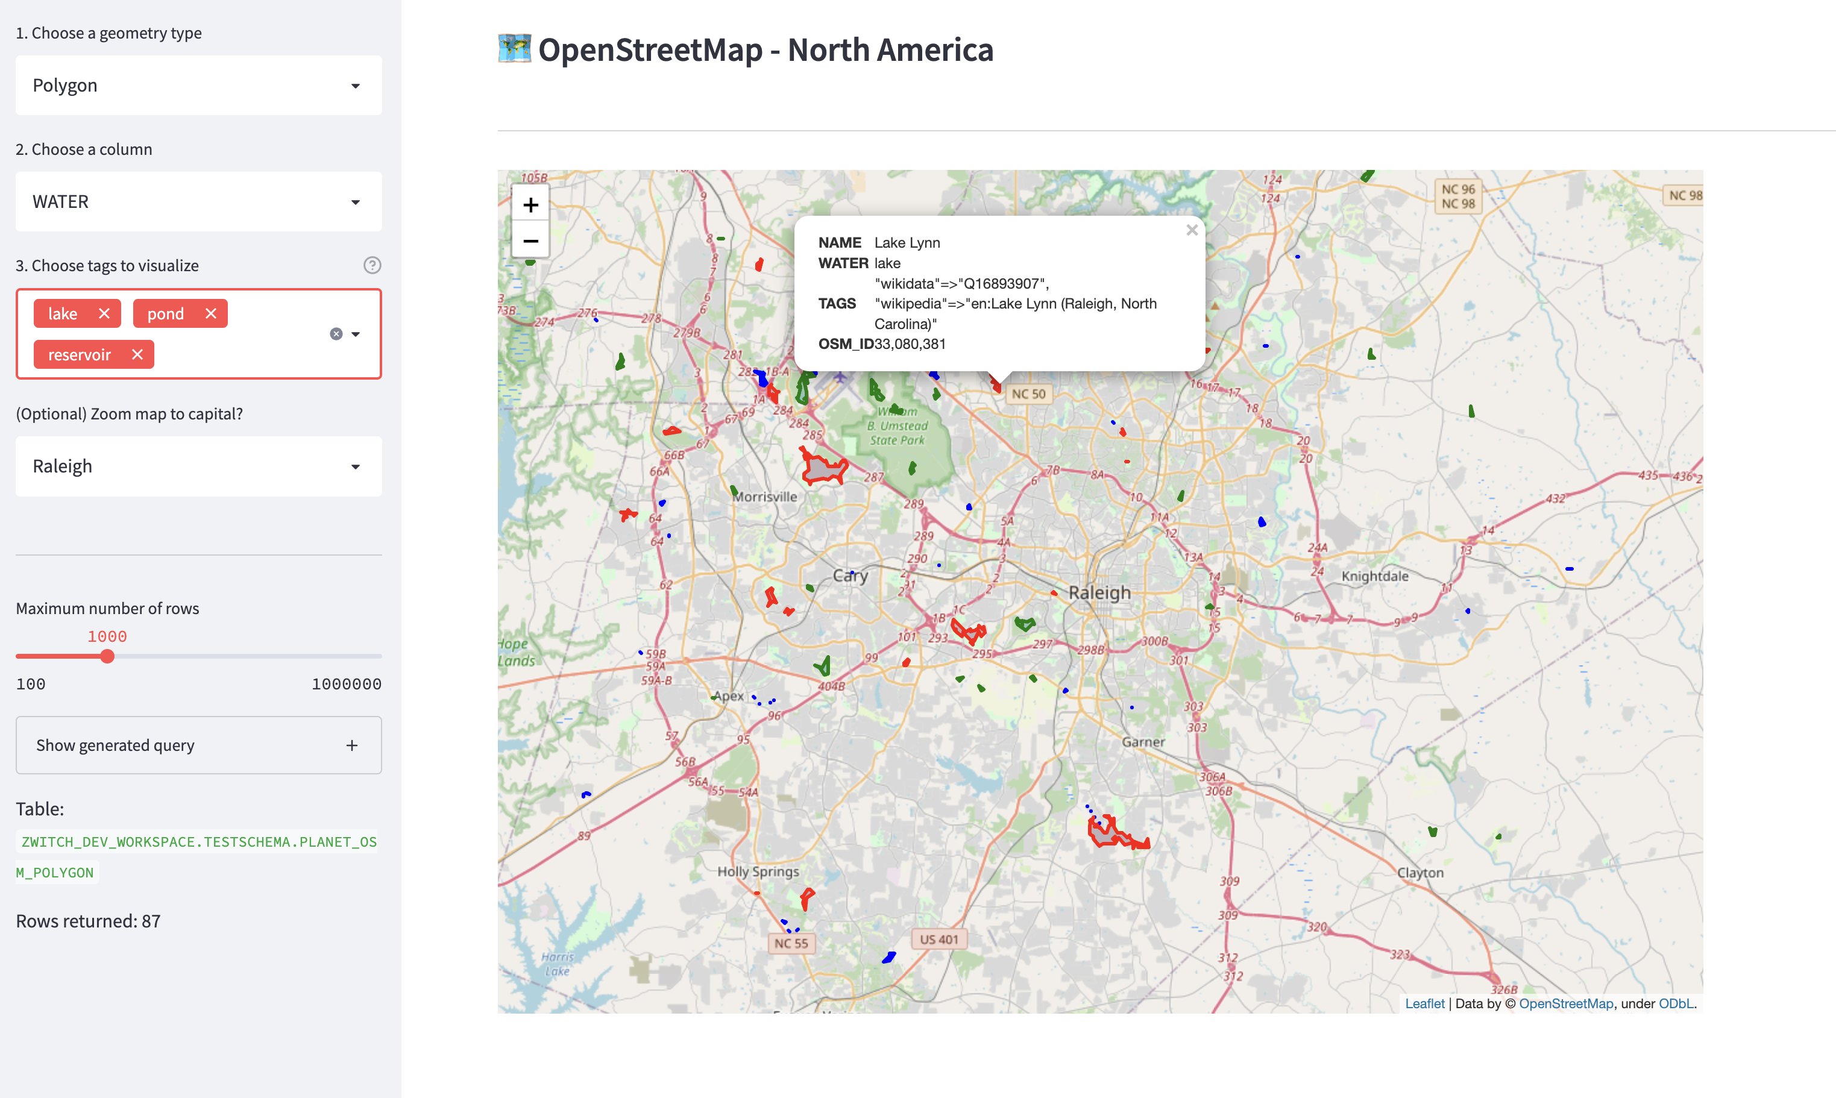Click the Garner label on the map

pos(1143,742)
